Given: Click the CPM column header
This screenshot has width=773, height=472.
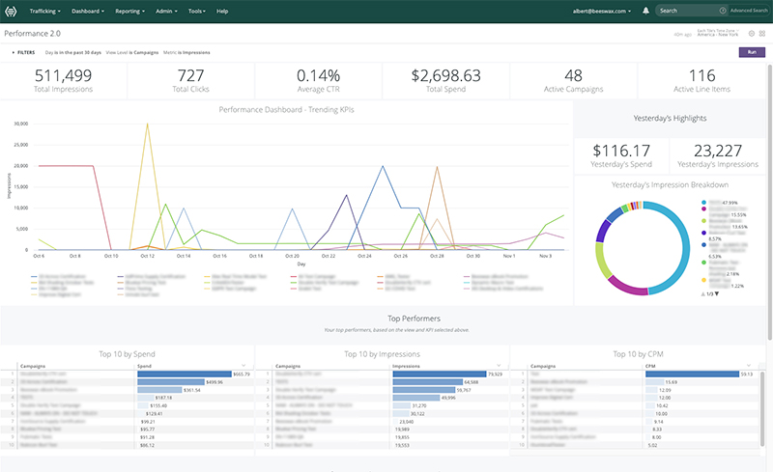Looking at the screenshot, I should pos(650,366).
